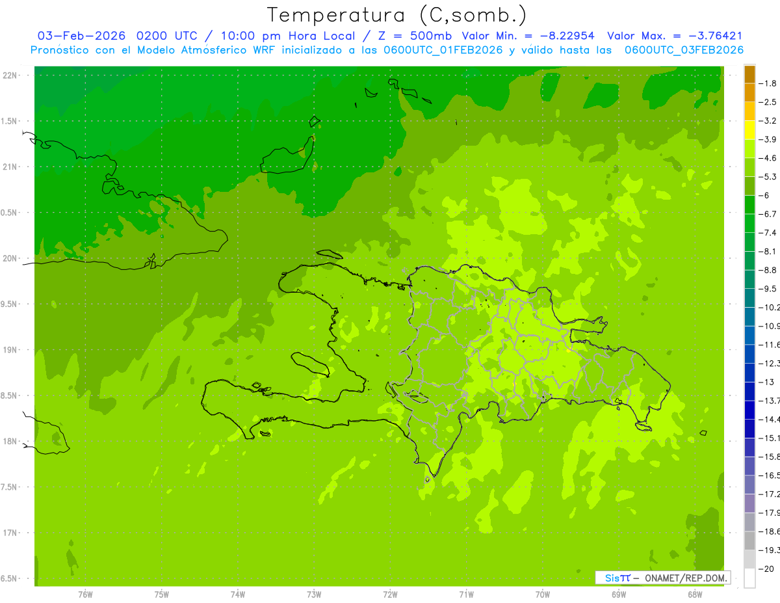
Task: Click the 75W longitude axis label
Action: point(162,595)
